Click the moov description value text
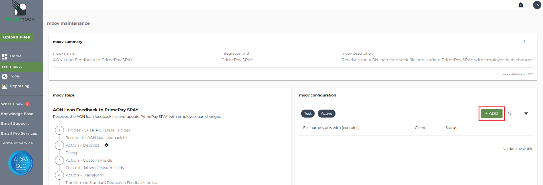This screenshot has width=543, height=185. coord(437,60)
